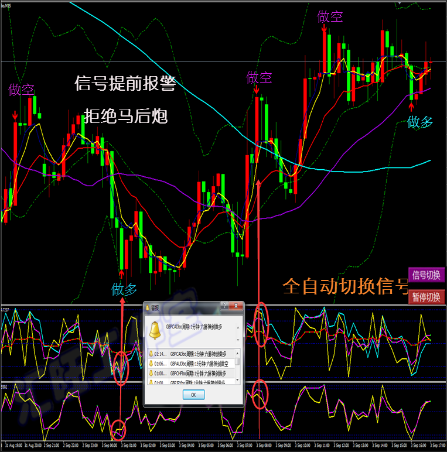Click the red 暂停切换 button
The height and width of the screenshot is (452, 447).
[426, 297]
